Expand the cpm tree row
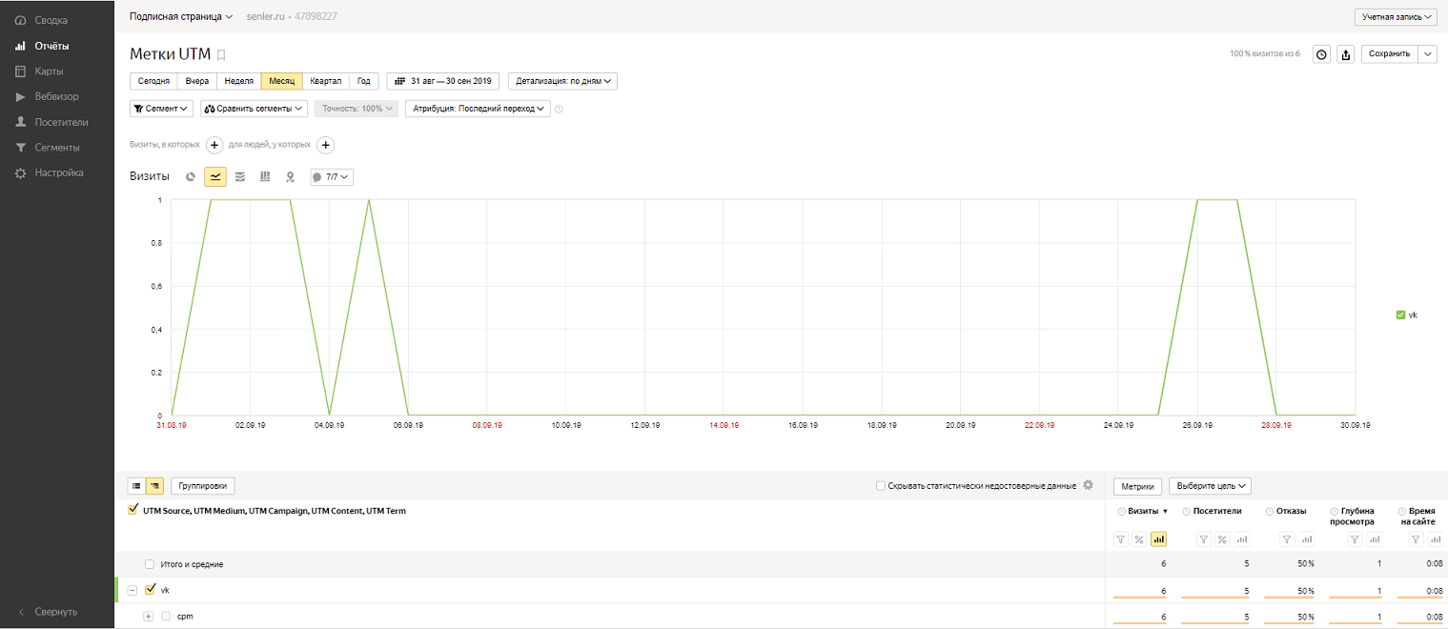Viewport: 1448px width, 629px height. click(x=148, y=617)
